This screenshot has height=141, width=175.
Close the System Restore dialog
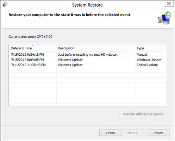169,4
